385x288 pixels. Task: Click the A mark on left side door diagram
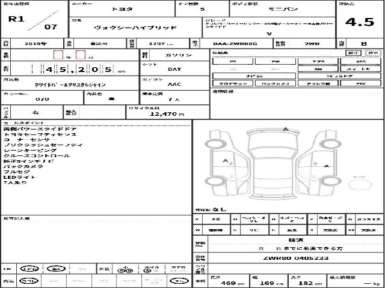(225, 161)
